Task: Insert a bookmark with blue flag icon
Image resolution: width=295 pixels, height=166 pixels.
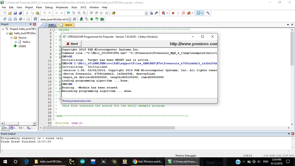Action: pos(69,13)
